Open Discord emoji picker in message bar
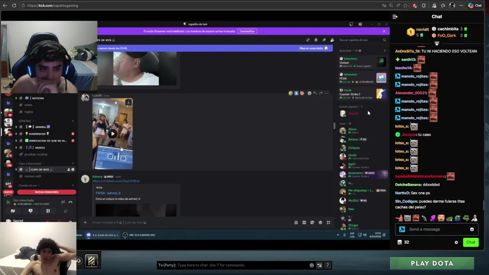Viewport: 489px width, 275px height. point(320,223)
